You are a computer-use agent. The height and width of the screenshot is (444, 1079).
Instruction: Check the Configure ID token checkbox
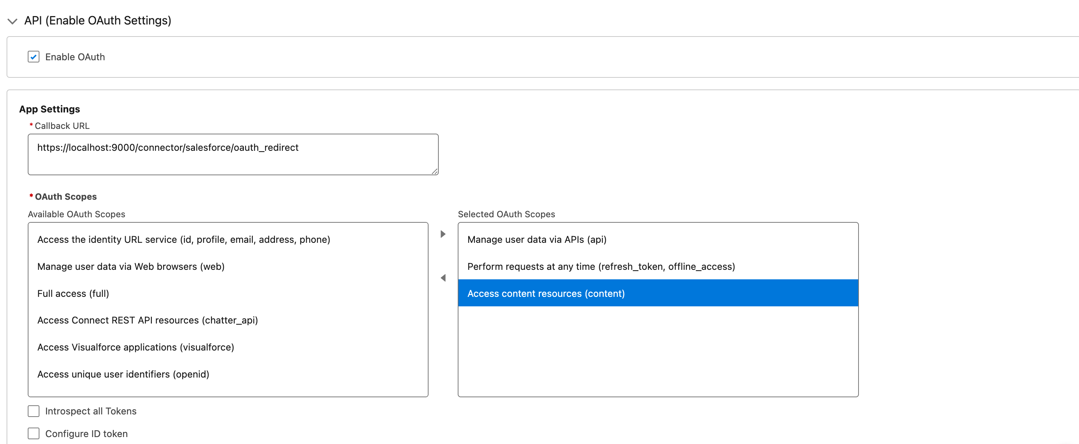(x=34, y=433)
